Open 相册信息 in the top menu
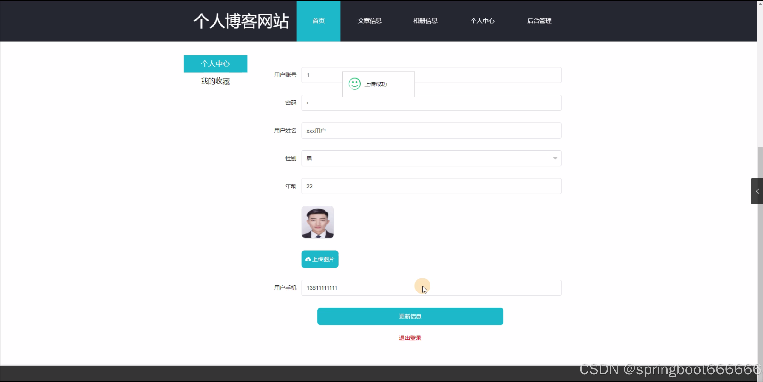Viewport: 763px width, 382px height. 425,21
